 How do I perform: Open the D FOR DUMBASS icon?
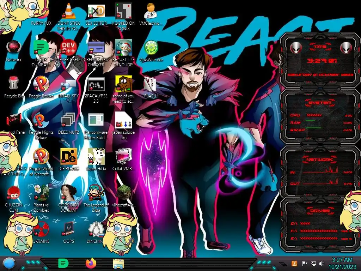(x=41, y=48)
